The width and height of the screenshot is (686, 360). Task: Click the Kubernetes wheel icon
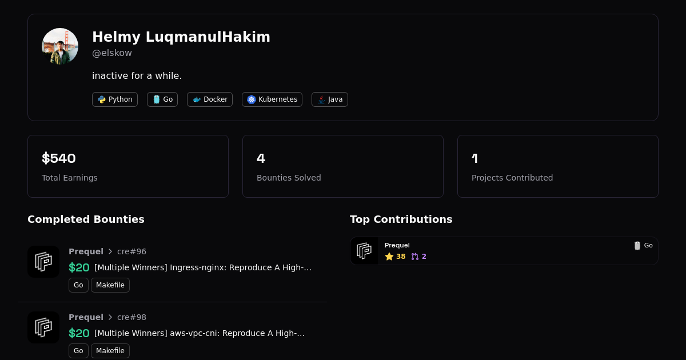(252, 99)
